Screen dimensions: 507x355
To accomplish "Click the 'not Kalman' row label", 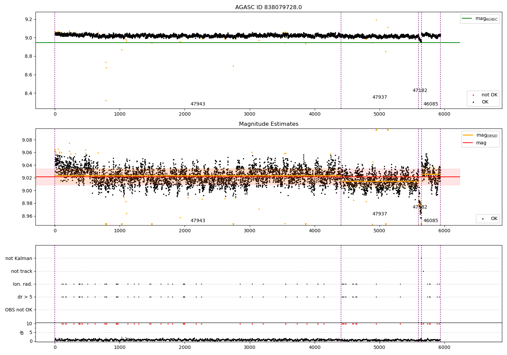I will pyautogui.click(x=19, y=258).
